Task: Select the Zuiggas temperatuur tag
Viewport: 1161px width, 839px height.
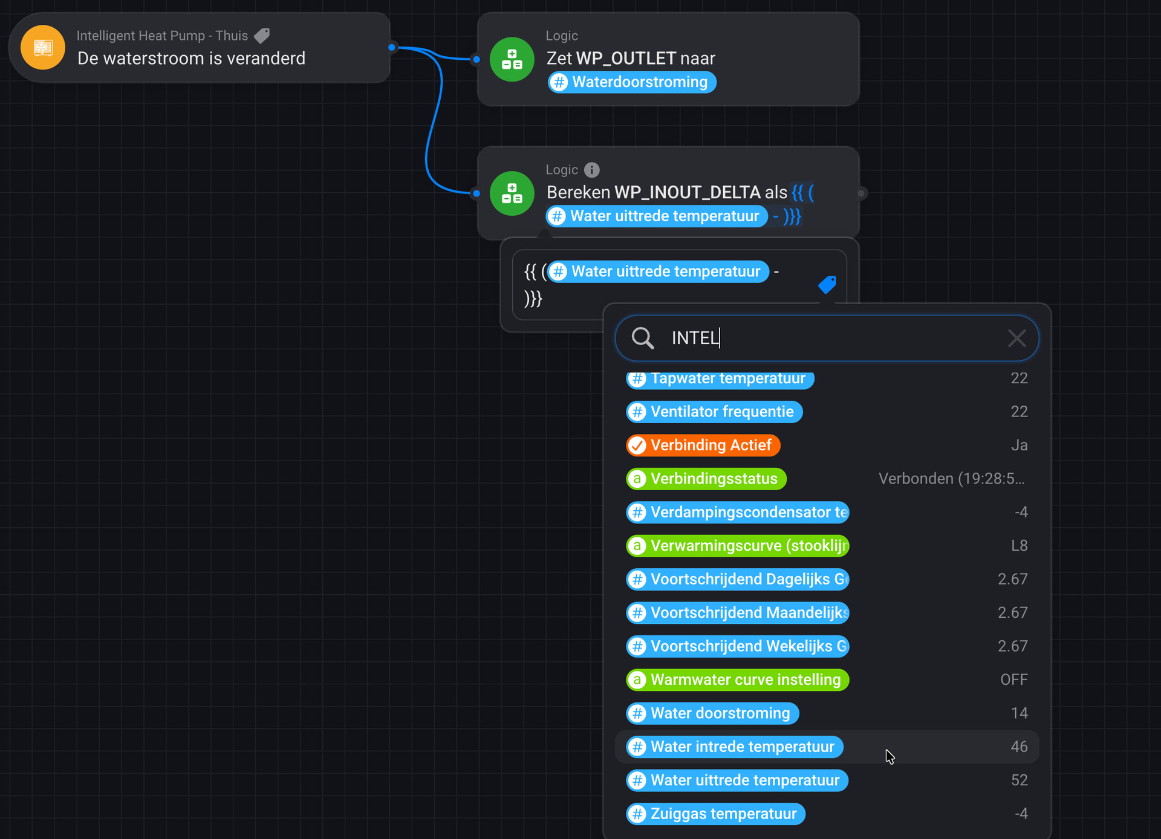Action: (715, 814)
